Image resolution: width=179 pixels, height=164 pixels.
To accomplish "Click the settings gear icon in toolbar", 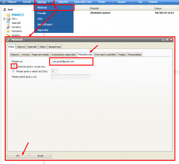I will click(4, 2).
